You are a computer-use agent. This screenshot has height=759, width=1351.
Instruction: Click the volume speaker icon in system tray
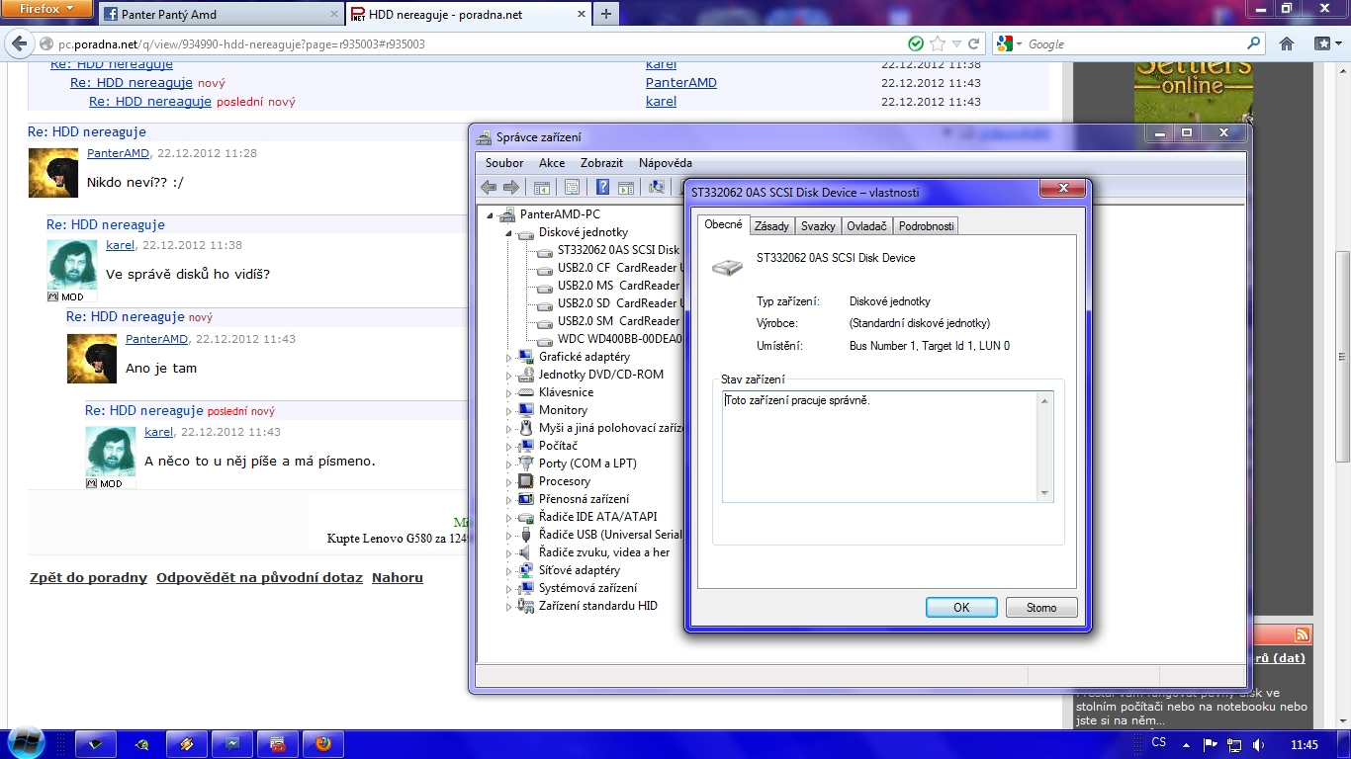point(1258,744)
